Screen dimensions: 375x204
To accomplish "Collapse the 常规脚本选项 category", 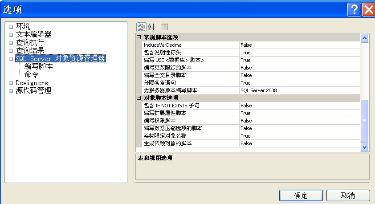I will click(x=139, y=37).
